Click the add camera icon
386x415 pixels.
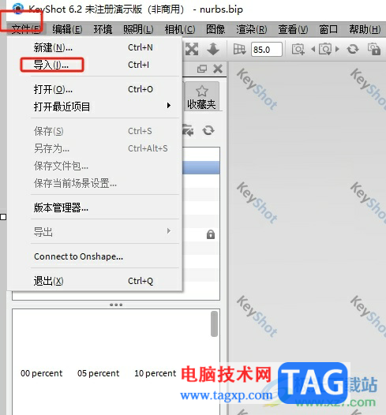[298, 49]
